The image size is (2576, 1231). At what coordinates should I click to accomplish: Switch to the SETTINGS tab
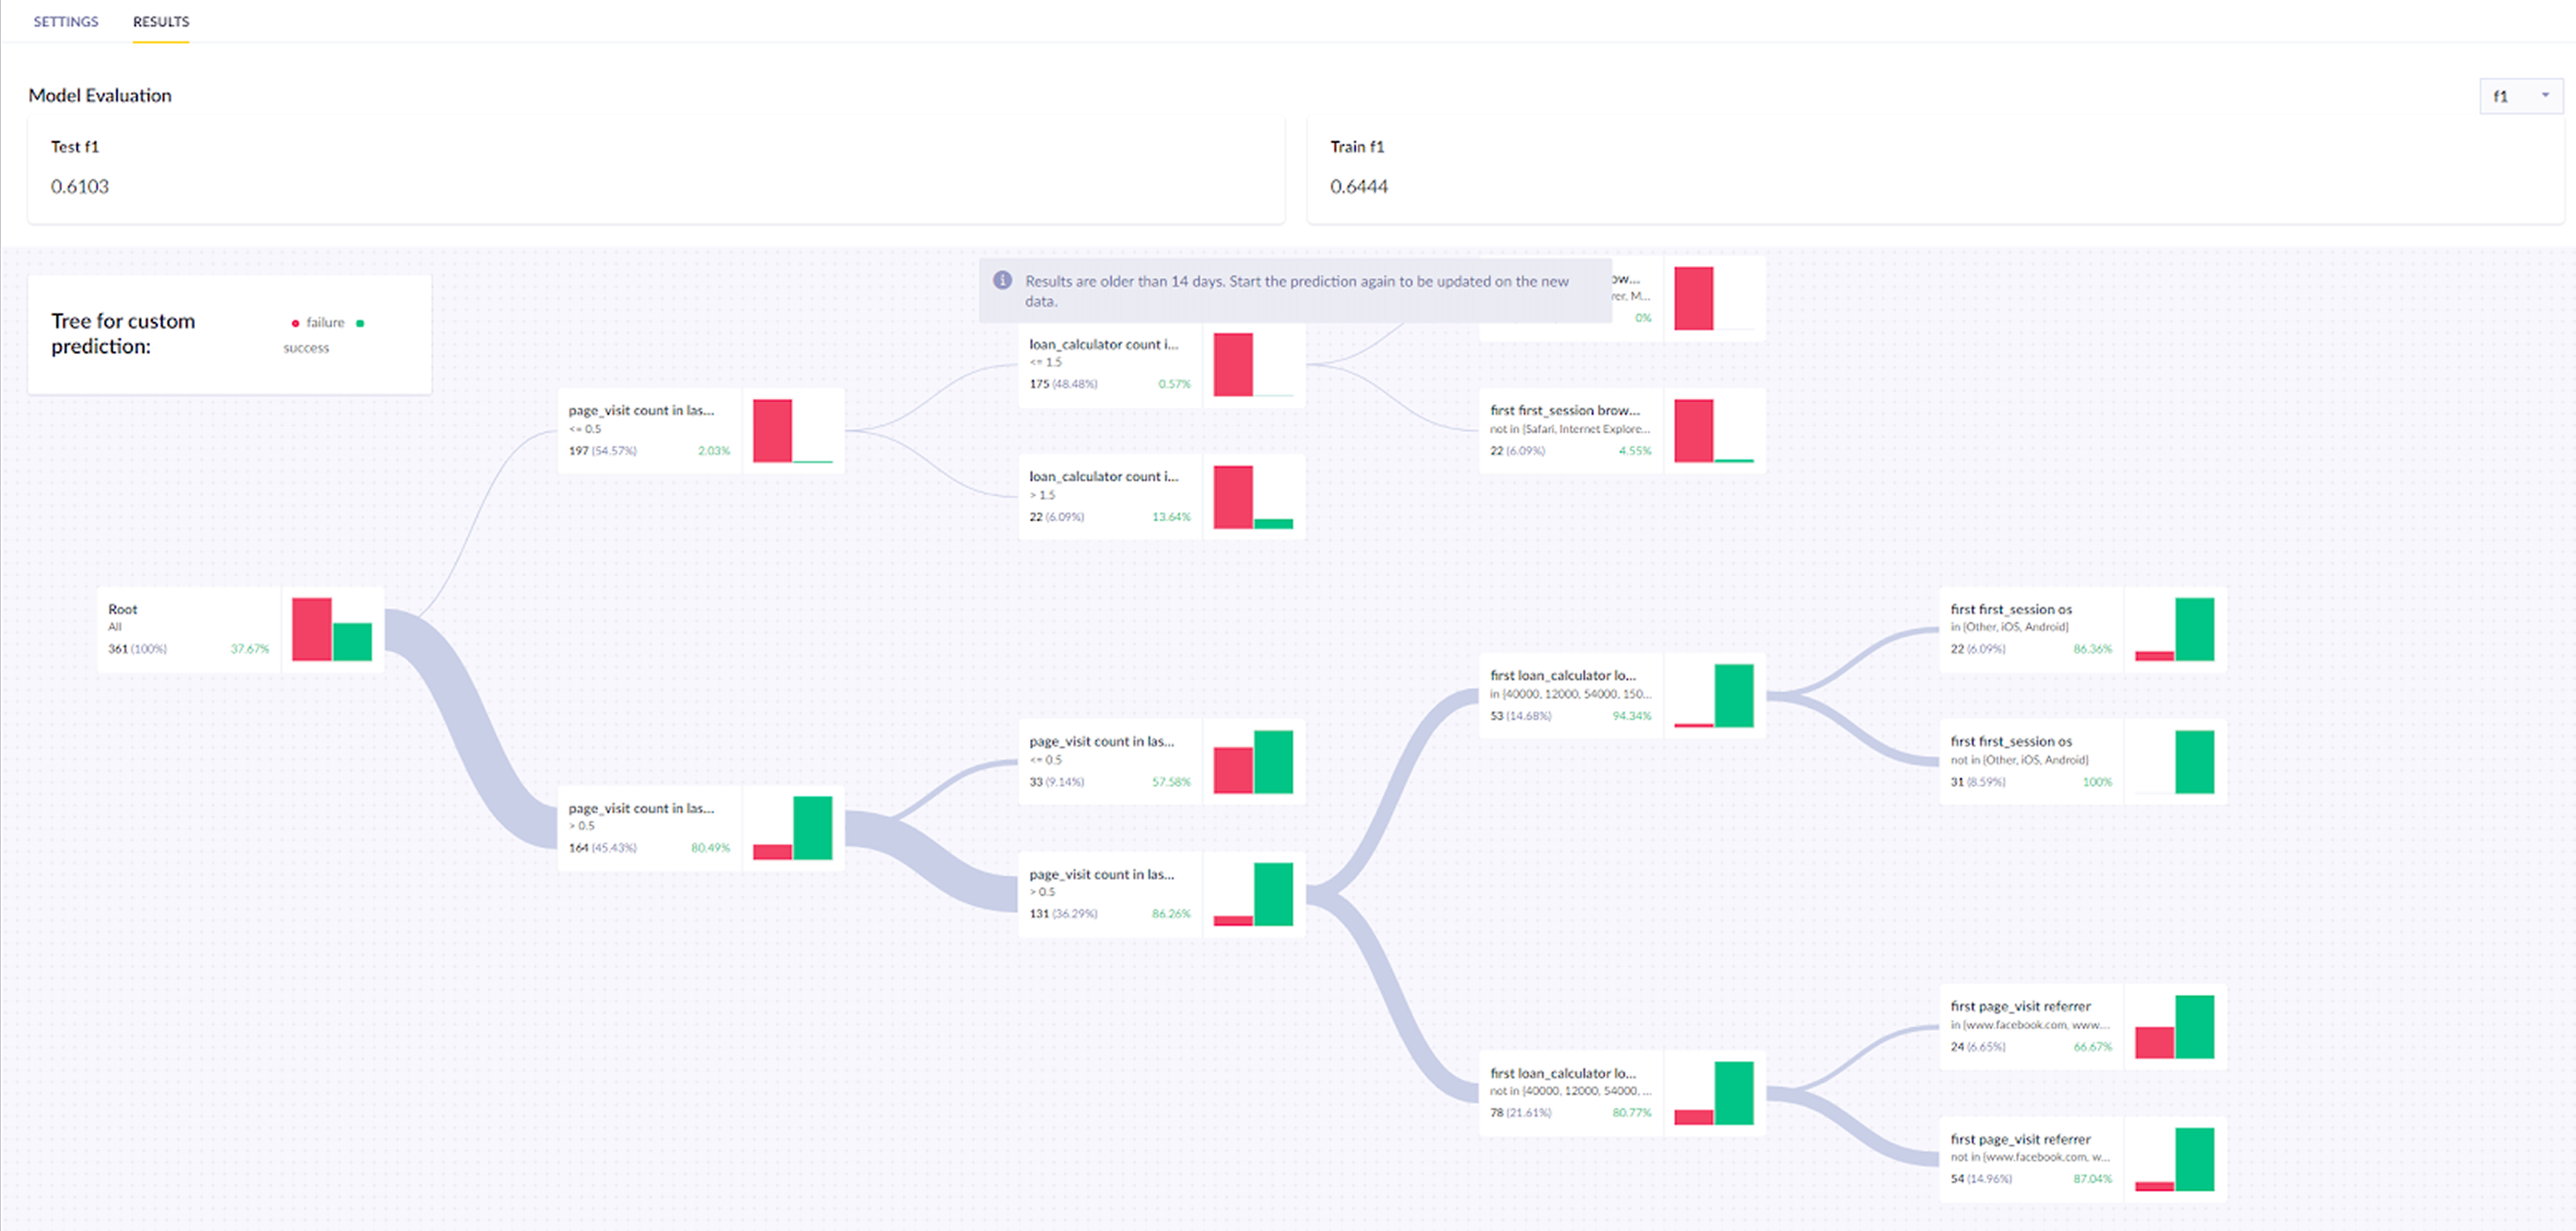(65, 21)
